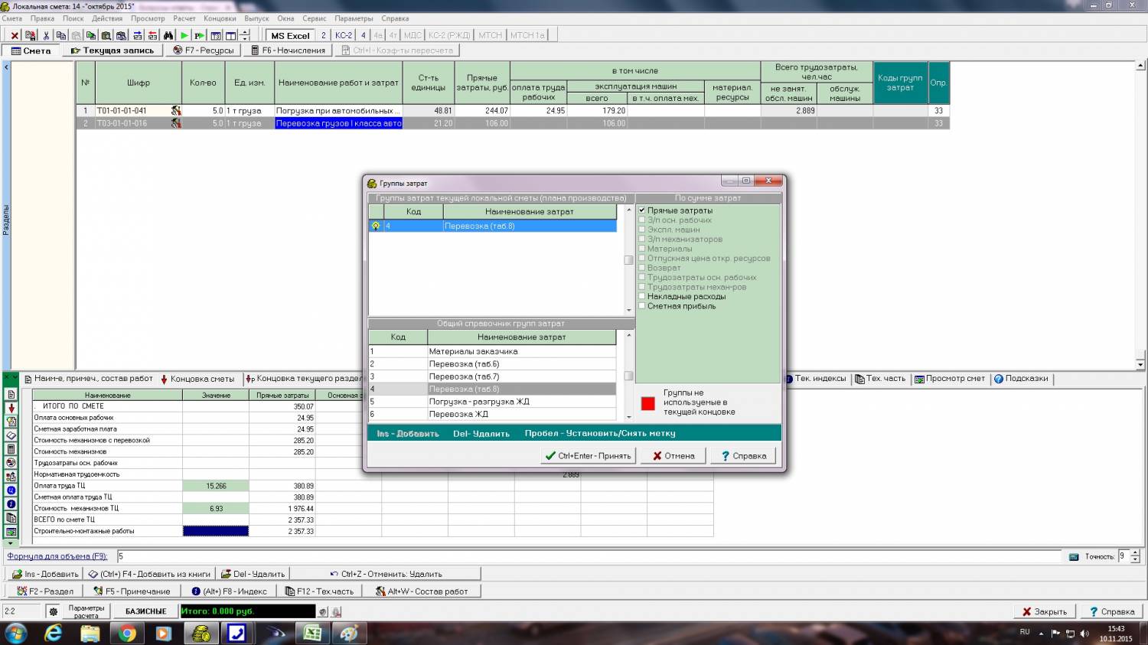Tick the Сметная прибыль checkbox

[x=642, y=306]
